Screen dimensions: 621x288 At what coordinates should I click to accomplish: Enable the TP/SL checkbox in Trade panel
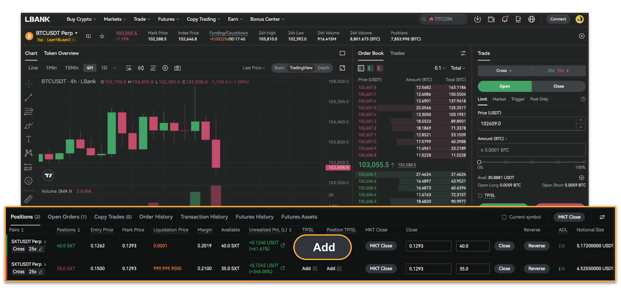480,195
